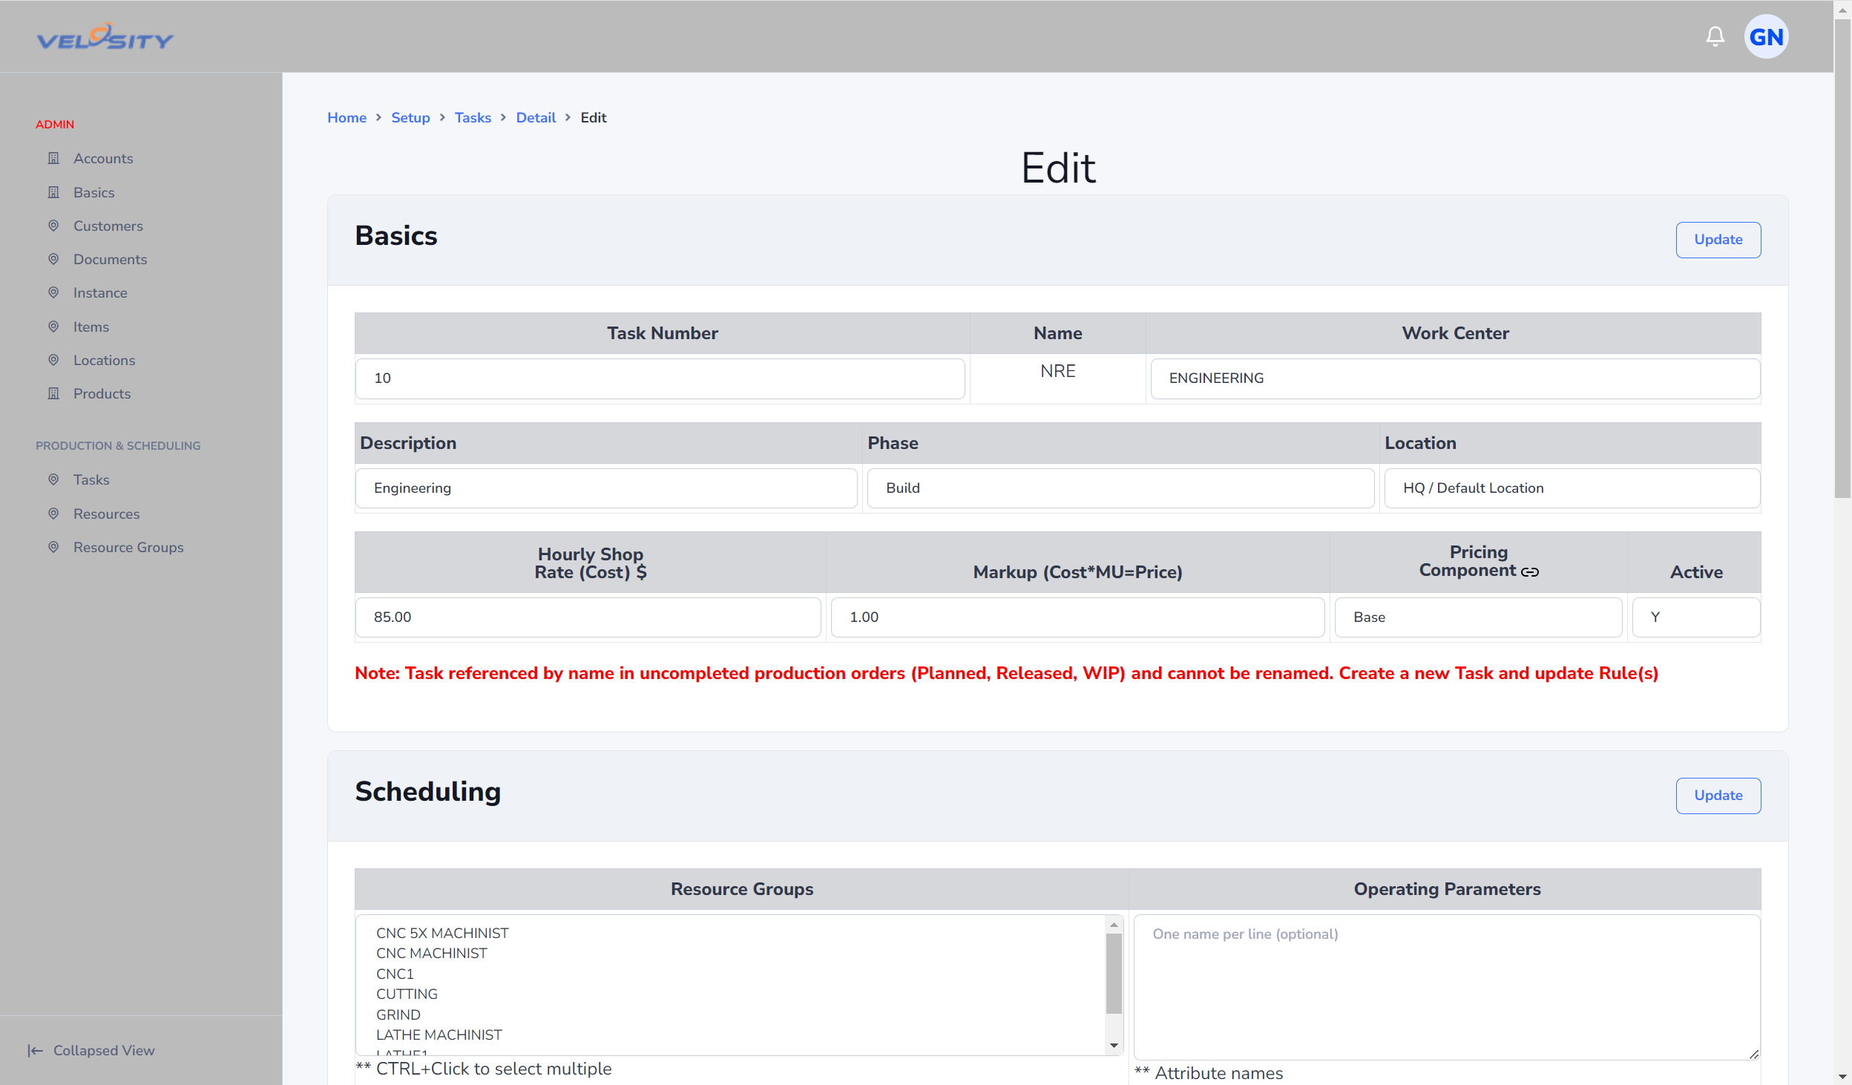Open the Active dropdown showing Y
1852x1085 pixels.
point(1695,617)
